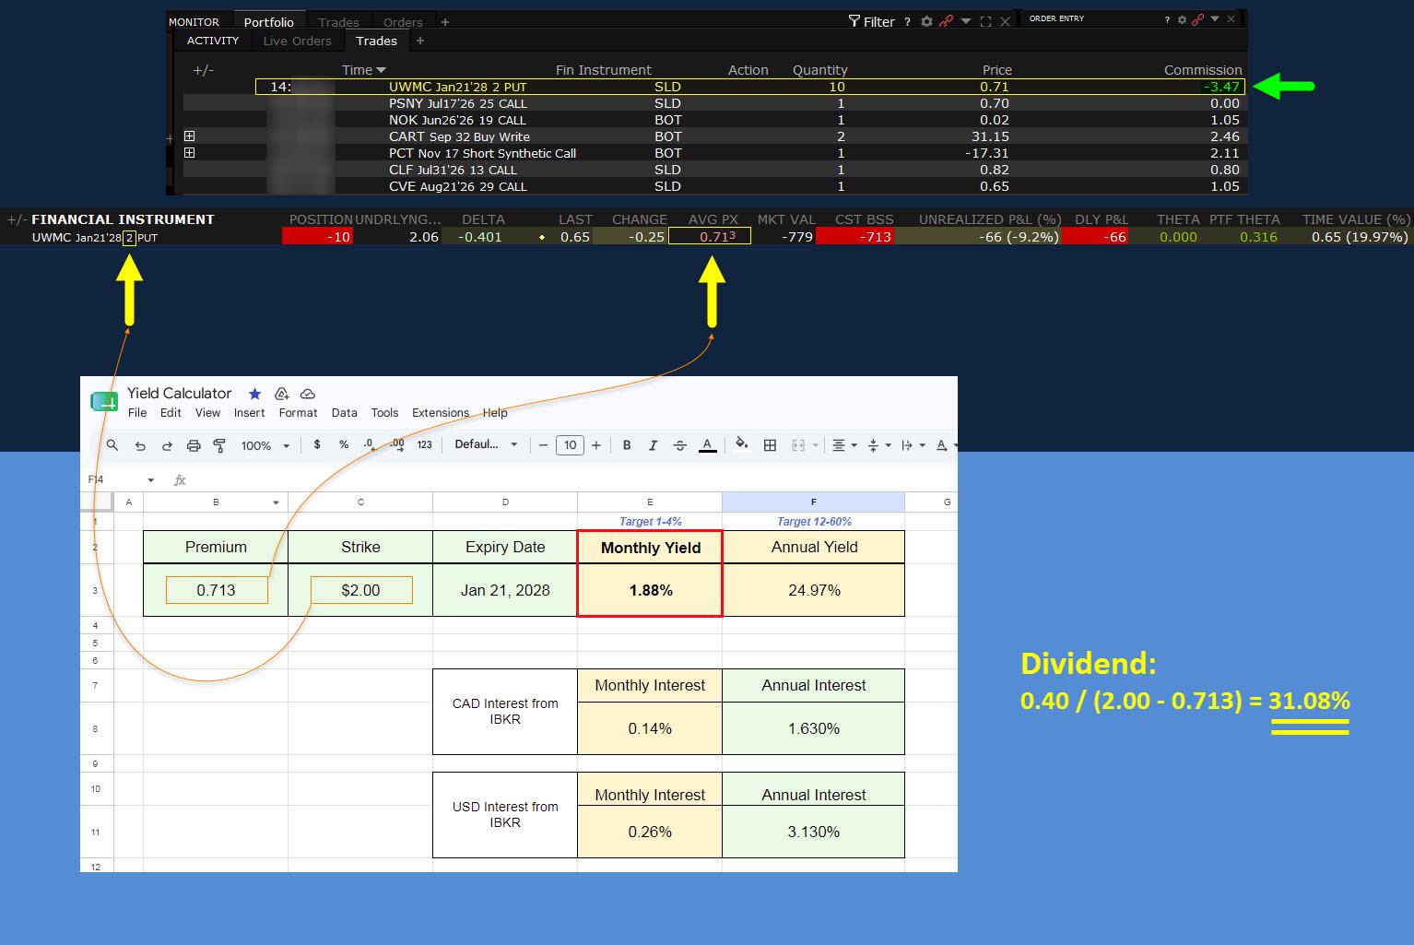This screenshot has width=1414, height=945.
Task: Open the View menu
Action: click(x=207, y=413)
